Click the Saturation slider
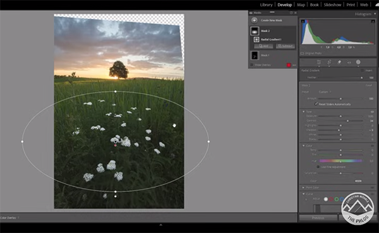Image resolution: width=379 pixels, height=233 pixels. tap(340, 173)
